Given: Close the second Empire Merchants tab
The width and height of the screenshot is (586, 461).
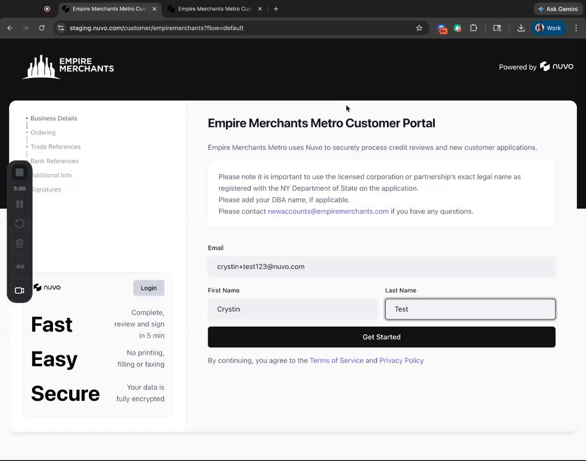Looking at the screenshot, I should [x=260, y=9].
